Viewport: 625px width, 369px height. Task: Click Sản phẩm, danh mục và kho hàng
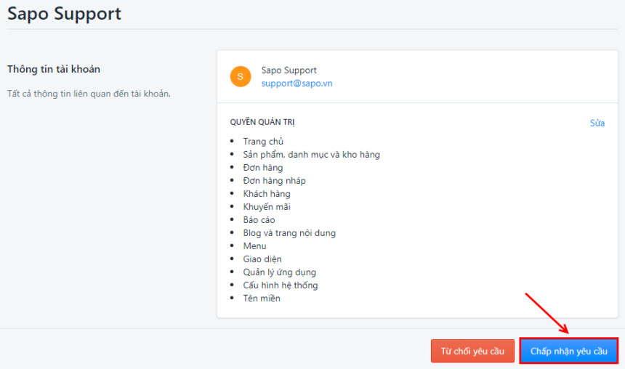point(311,155)
